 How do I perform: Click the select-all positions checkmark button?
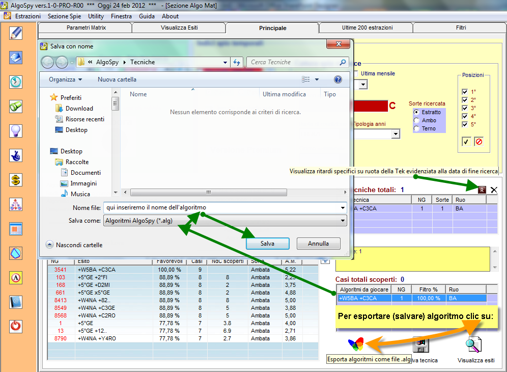[x=466, y=142]
